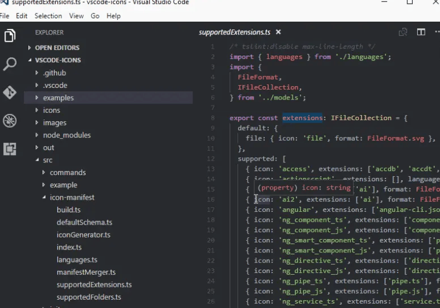Open supportedExtensions.ts in the explorer tree

point(94,285)
